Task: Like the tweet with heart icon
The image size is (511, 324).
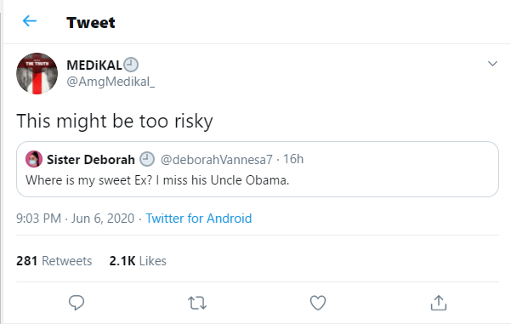Action: pyautogui.click(x=318, y=303)
